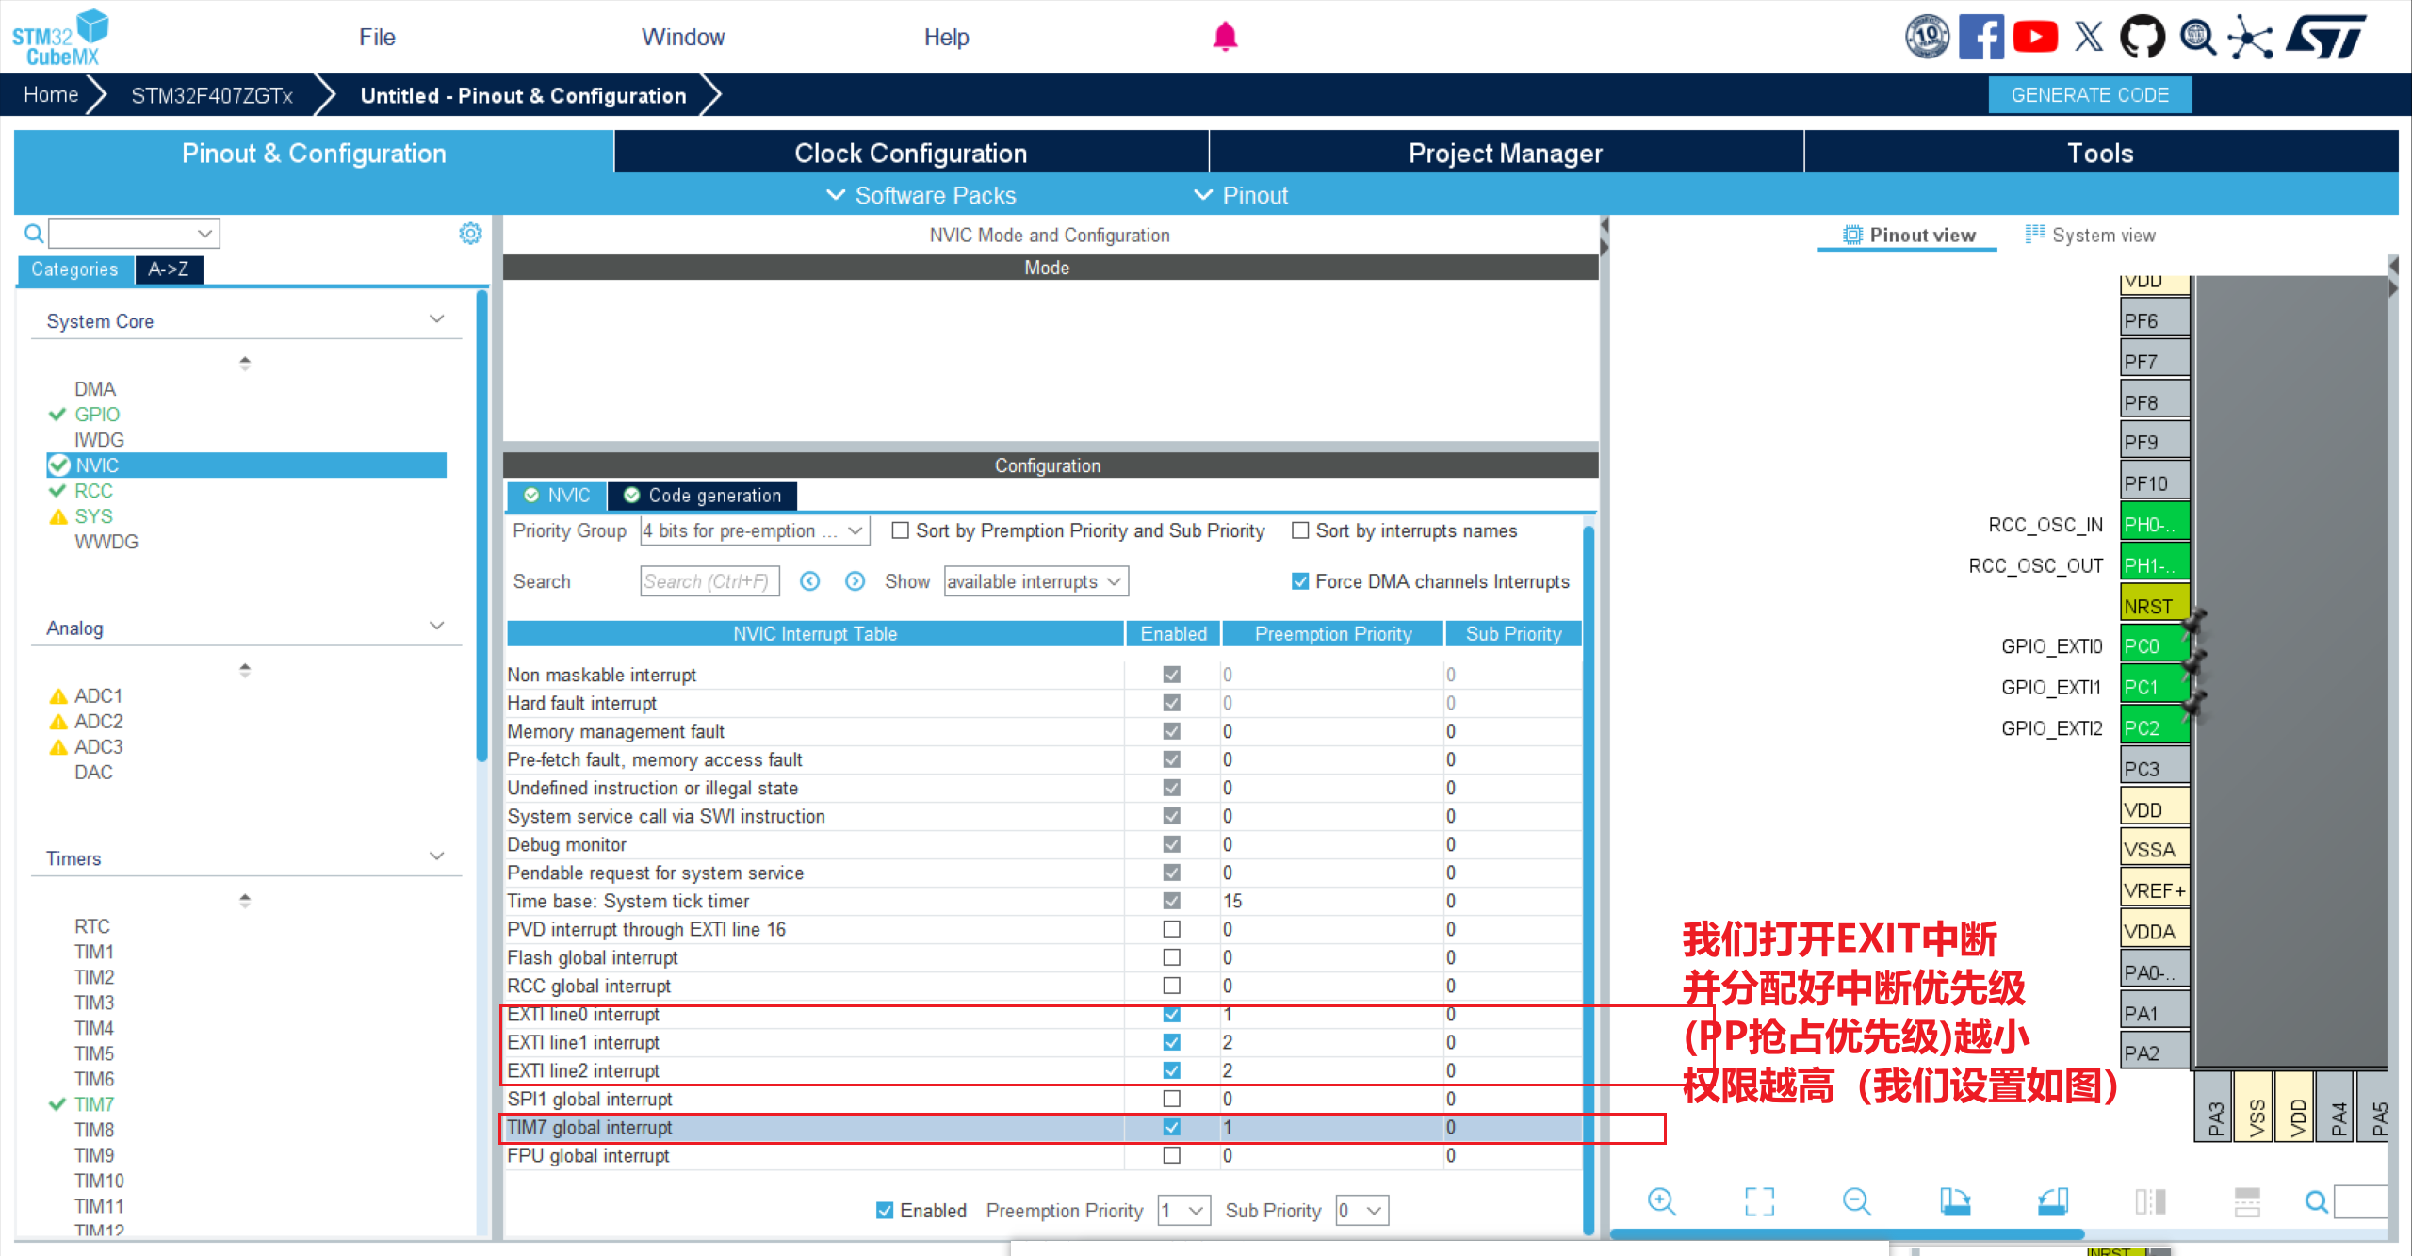This screenshot has width=2412, height=1256.
Task: Click the settings gear icon in categories panel
Action: tap(470, 233)
